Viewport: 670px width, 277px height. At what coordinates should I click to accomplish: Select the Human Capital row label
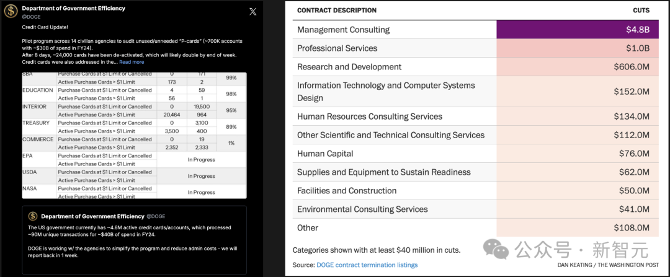pos(325,154)
